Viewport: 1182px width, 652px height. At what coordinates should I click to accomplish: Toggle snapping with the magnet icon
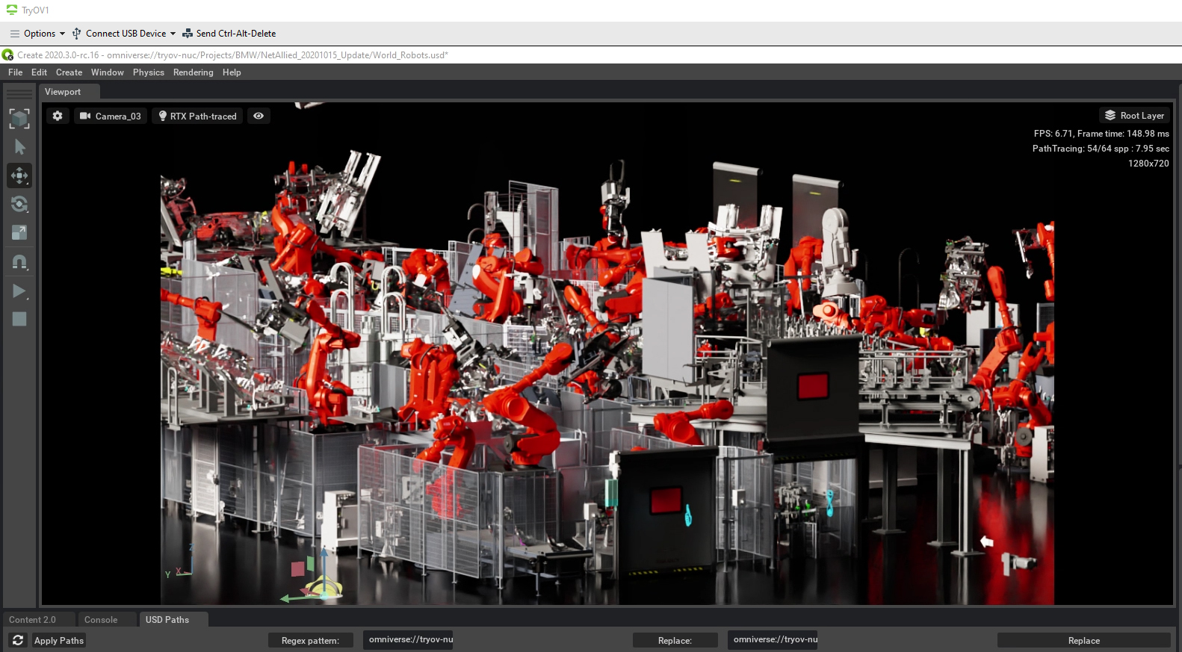(x=19, y=261)
